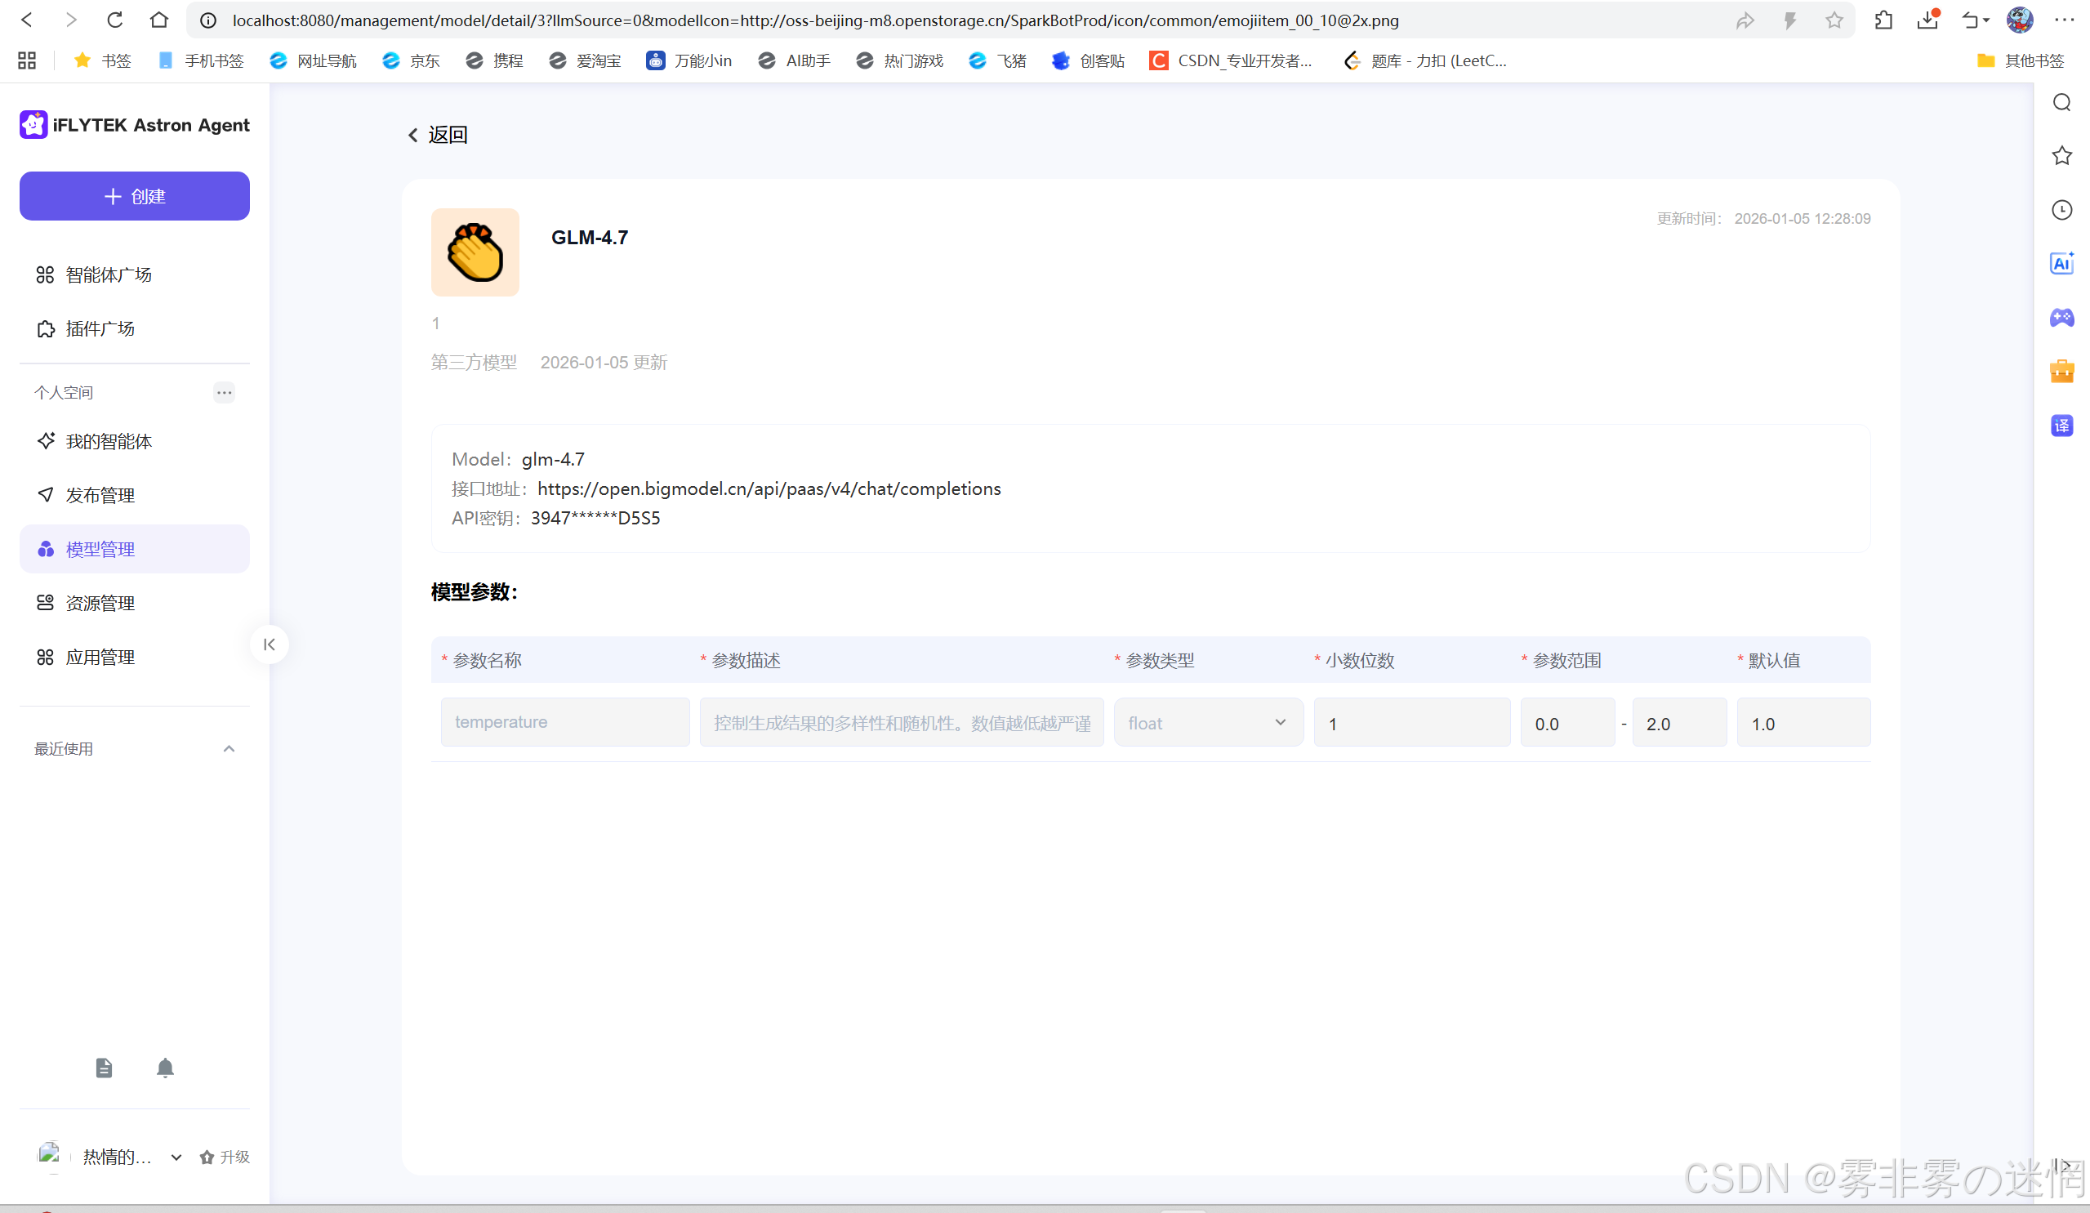Click the personal space more options button

coord(224,392)
